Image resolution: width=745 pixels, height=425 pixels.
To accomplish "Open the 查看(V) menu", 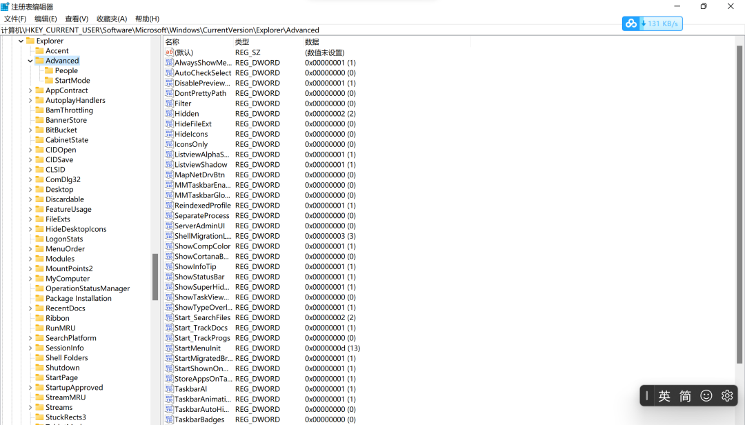I will [77, 19].
